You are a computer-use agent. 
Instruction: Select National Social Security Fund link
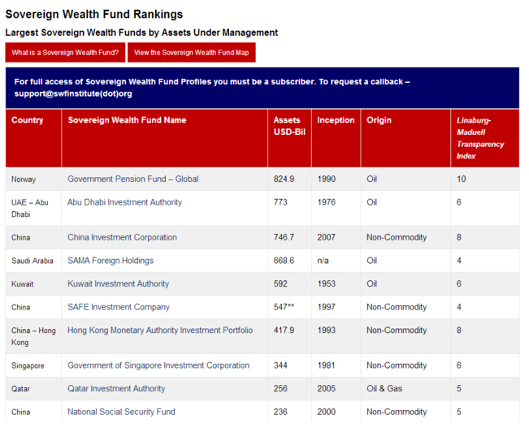click(121, 412)
